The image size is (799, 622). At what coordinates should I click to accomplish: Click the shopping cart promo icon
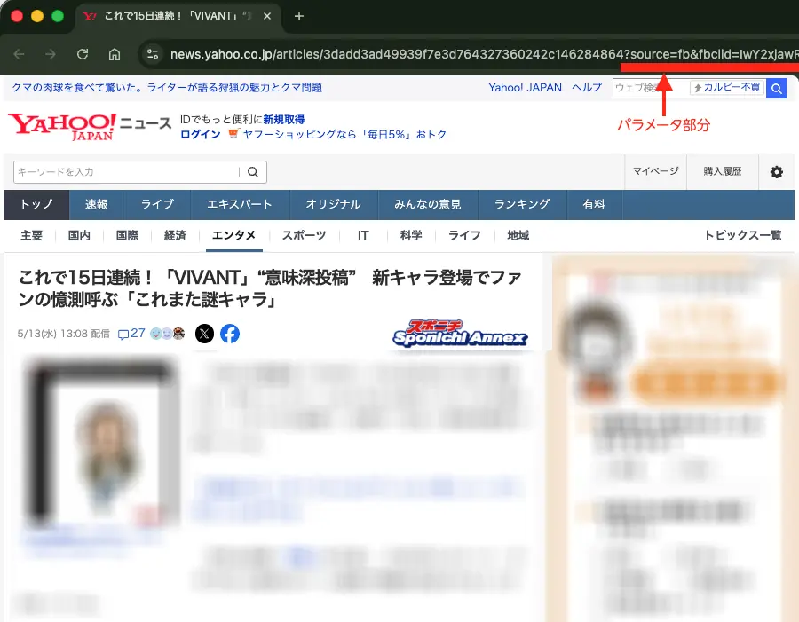233,133
